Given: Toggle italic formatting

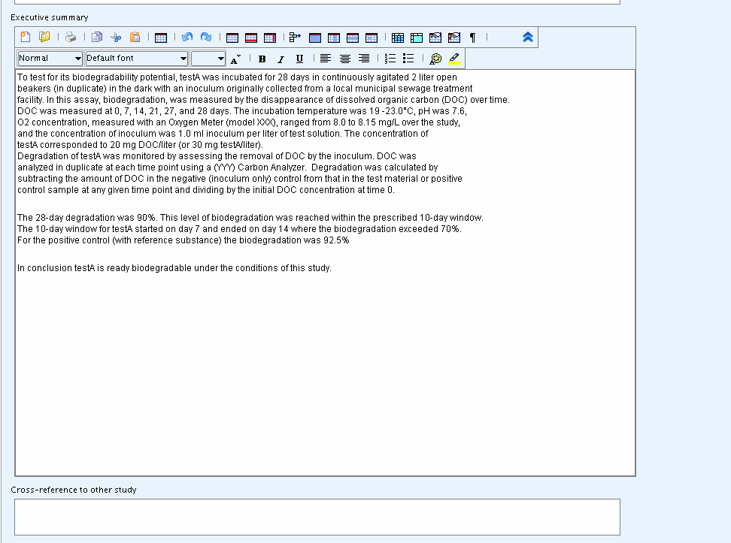Looking at the screenshot, I should pos(281,59).
